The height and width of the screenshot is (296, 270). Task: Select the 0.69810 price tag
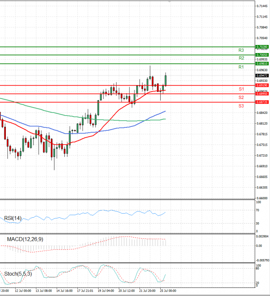(262, 63)
